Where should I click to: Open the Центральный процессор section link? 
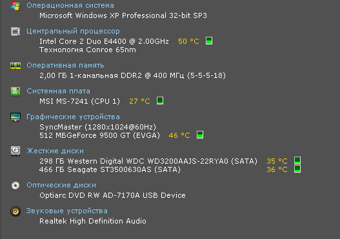pyautogui.click(x=73, y=32)
